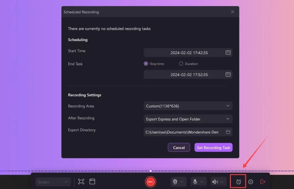Viewport: 294px width, 189px height.
Task: Click the Recording Area label
Action: tap(81, 106)
